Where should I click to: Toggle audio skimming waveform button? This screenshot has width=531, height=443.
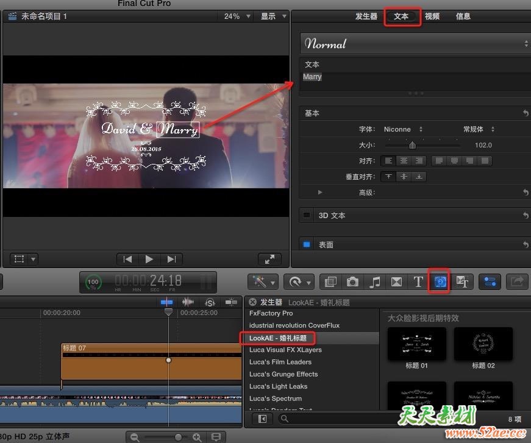188,302
